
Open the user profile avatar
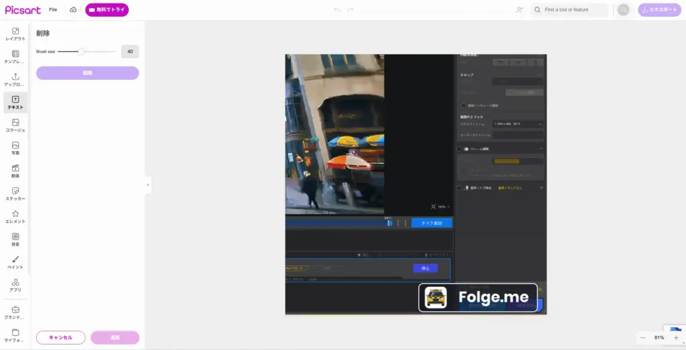click(x=624, y=9)
